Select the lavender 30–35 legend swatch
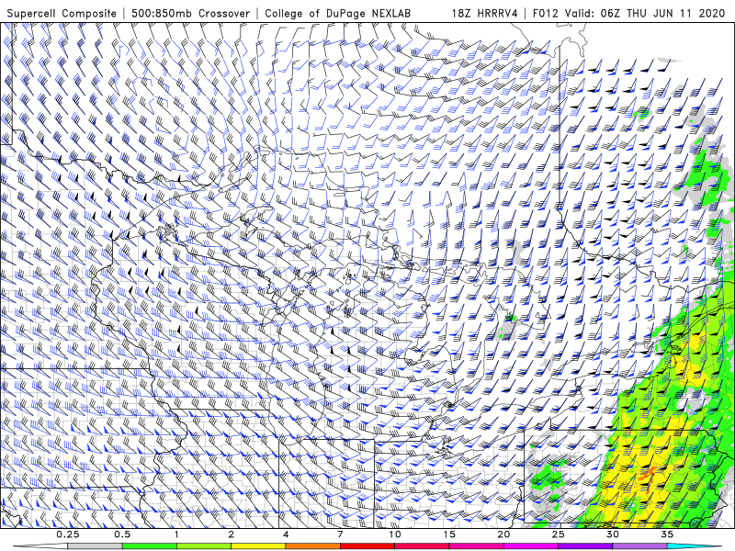This screenshot has height=551, width=735. pyautogui.click(x=639, y=546)
